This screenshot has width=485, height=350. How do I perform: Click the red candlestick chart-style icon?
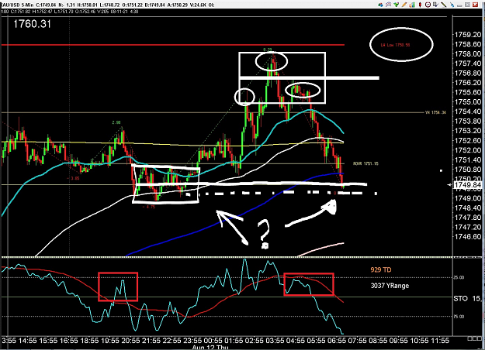420,5
